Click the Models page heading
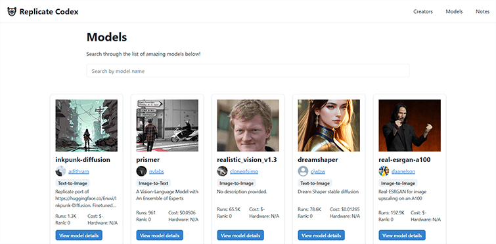Image resolution: width=496 pixels, height=244 pixels. [x=106, y=37]
